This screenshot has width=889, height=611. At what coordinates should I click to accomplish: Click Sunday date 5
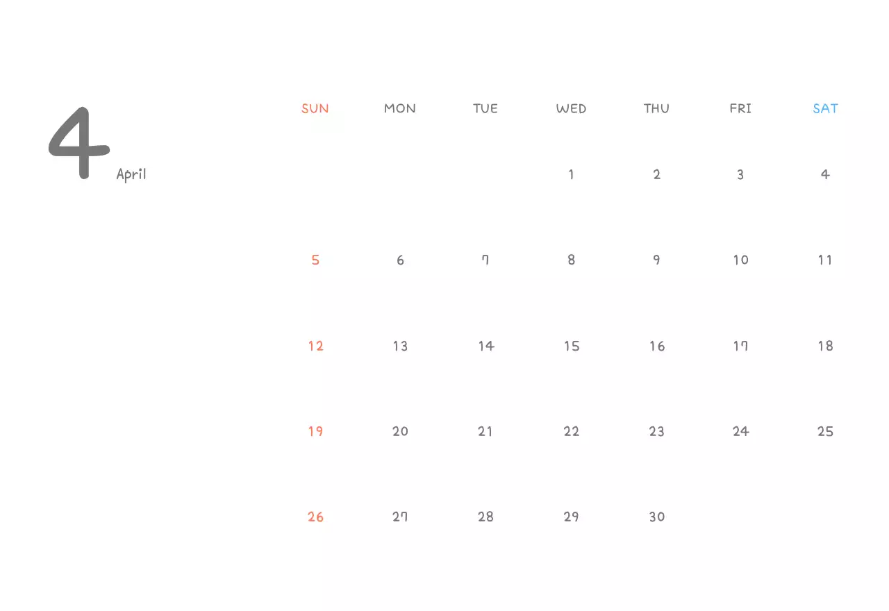315,260
